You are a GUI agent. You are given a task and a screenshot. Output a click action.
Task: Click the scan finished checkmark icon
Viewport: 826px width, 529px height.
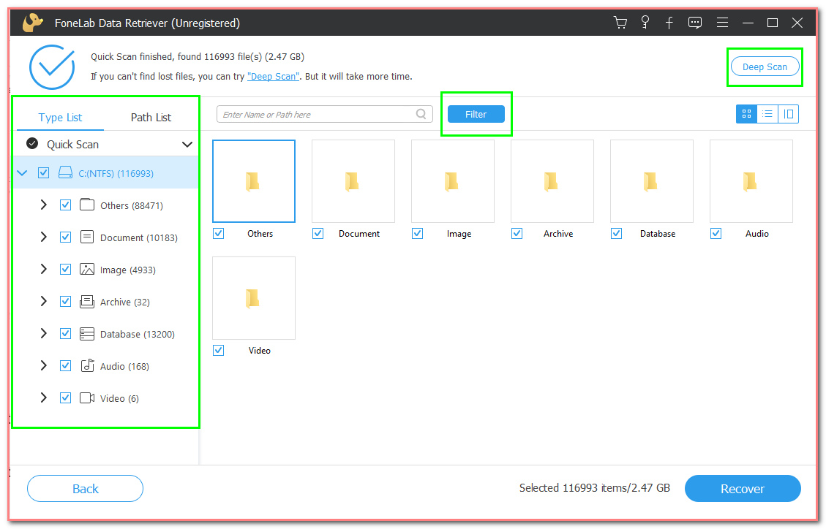[x=52, y=66]
